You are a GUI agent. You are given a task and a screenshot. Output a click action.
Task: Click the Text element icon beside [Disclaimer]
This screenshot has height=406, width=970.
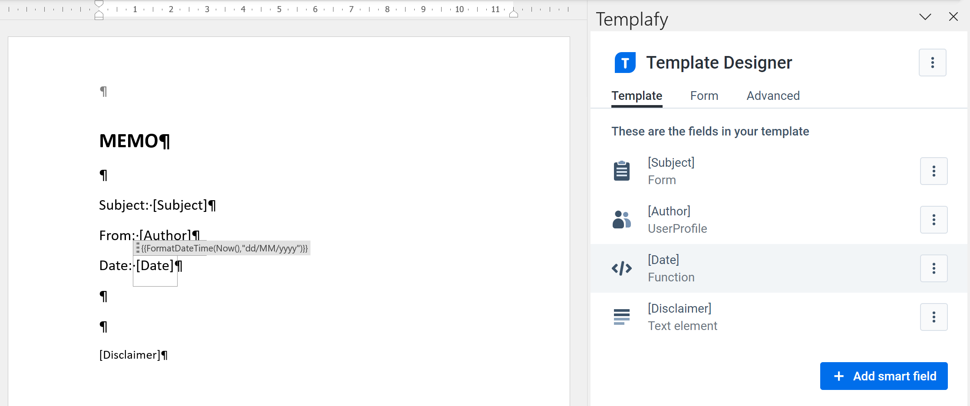coord(621,317)
